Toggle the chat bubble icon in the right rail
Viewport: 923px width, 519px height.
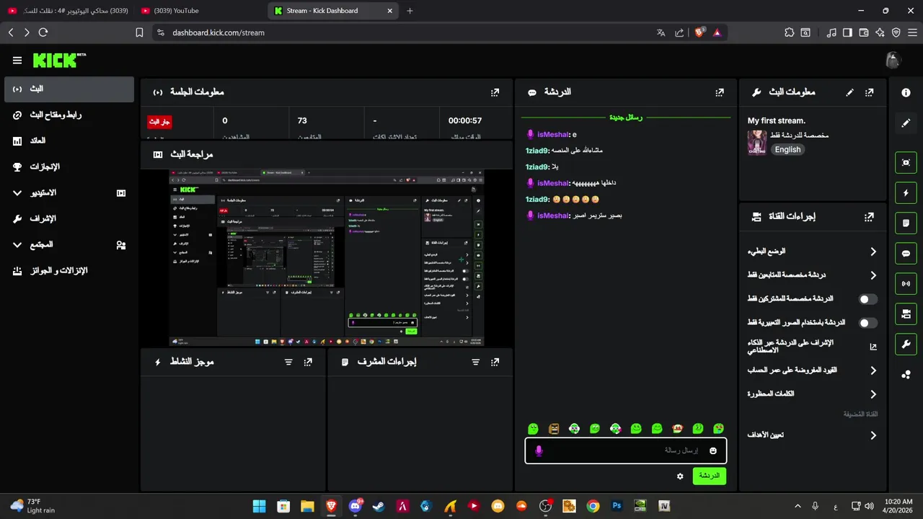[x=906, y=254]
